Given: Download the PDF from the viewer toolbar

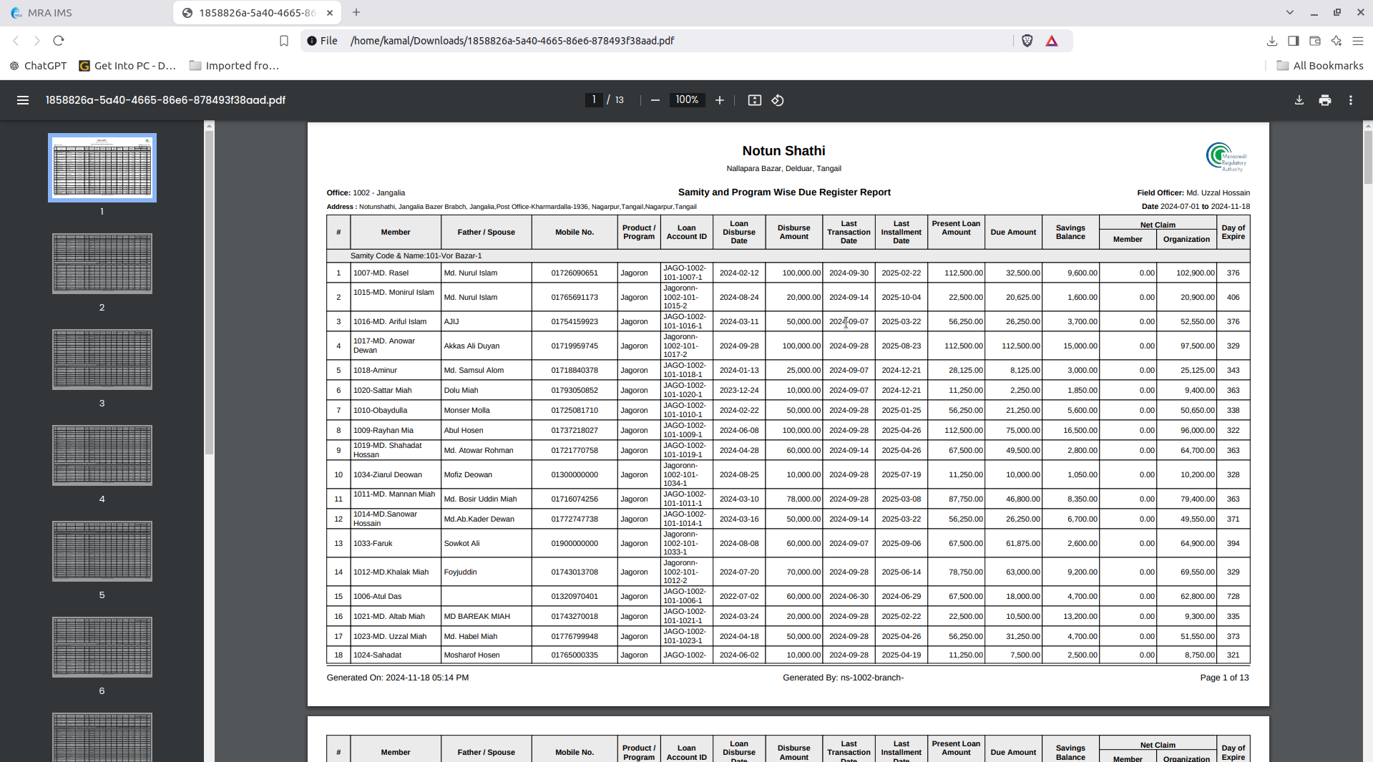Looking at the screenshot, I should [x=1299, y=100].
